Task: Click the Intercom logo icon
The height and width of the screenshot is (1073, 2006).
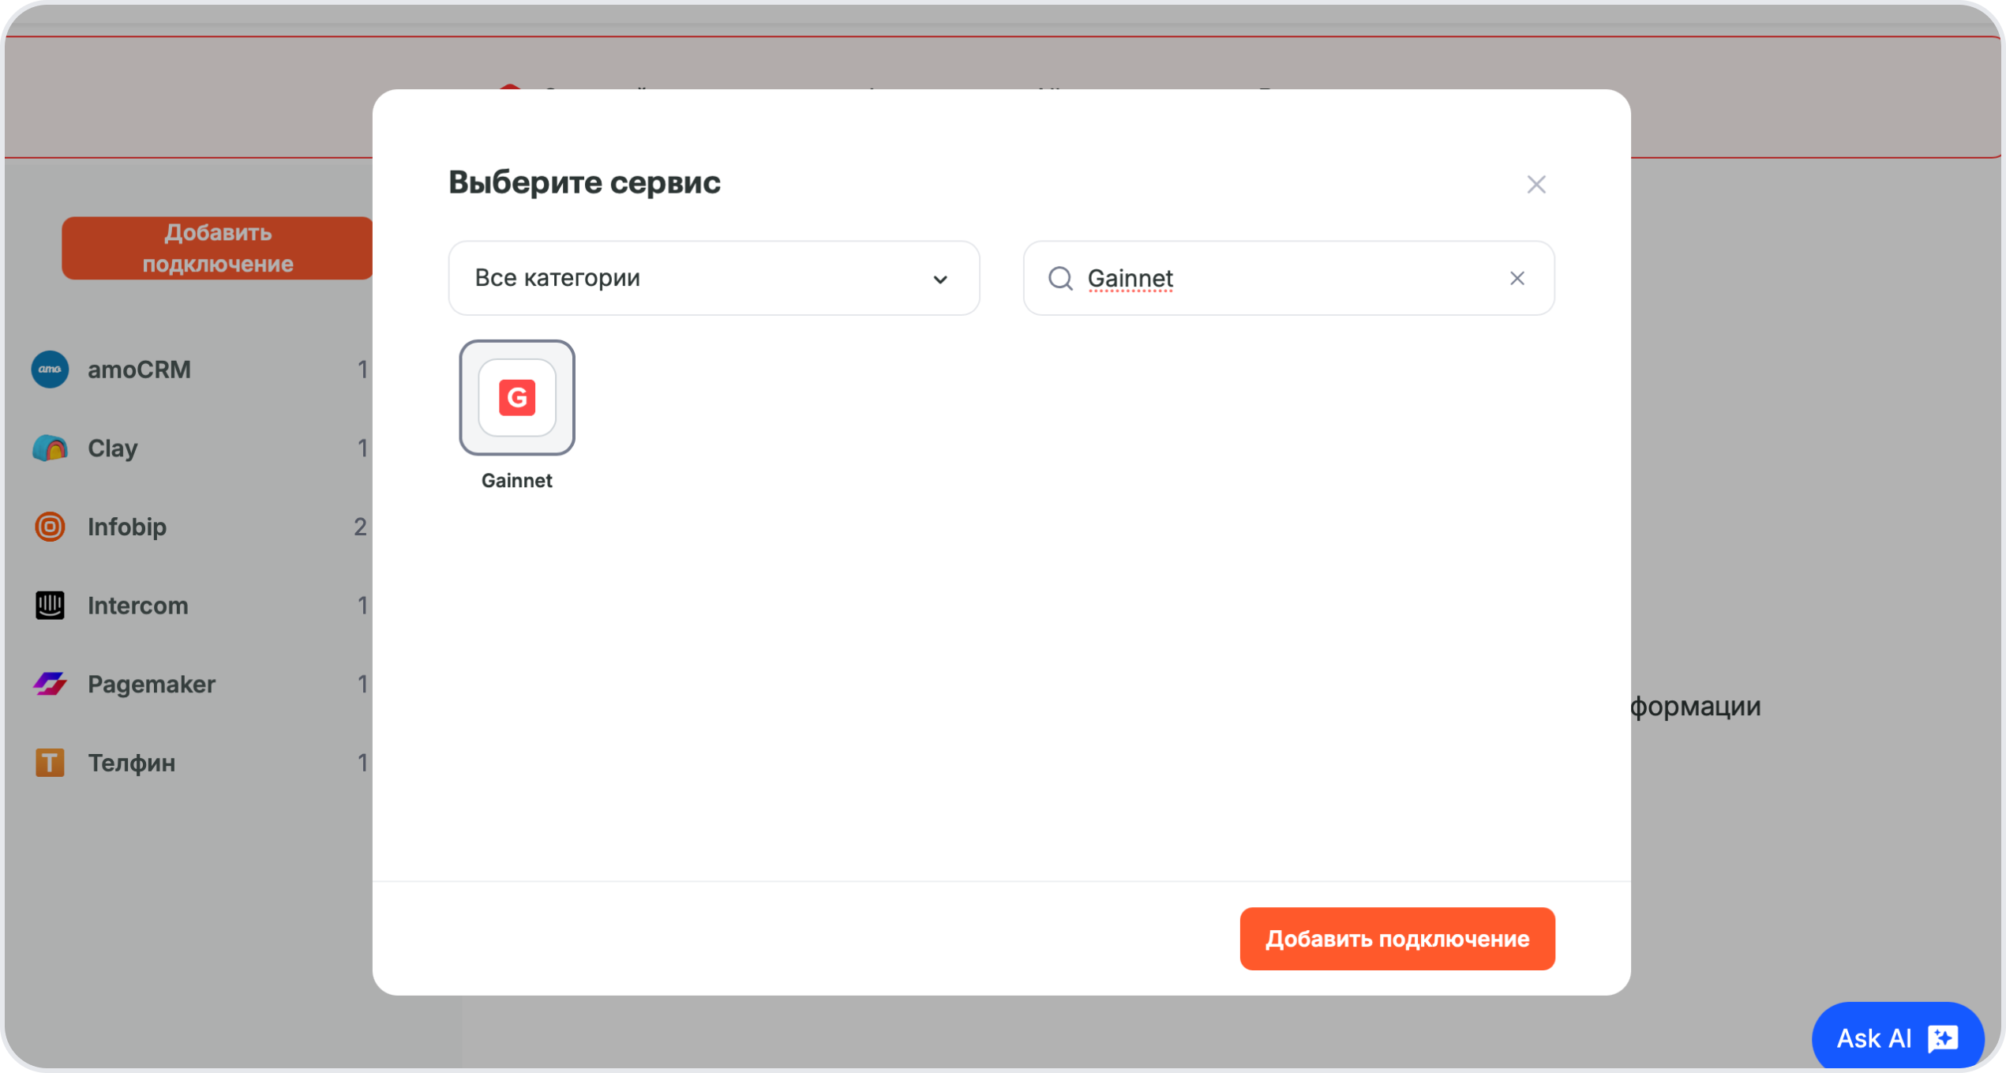Action: tap(50, 606)
